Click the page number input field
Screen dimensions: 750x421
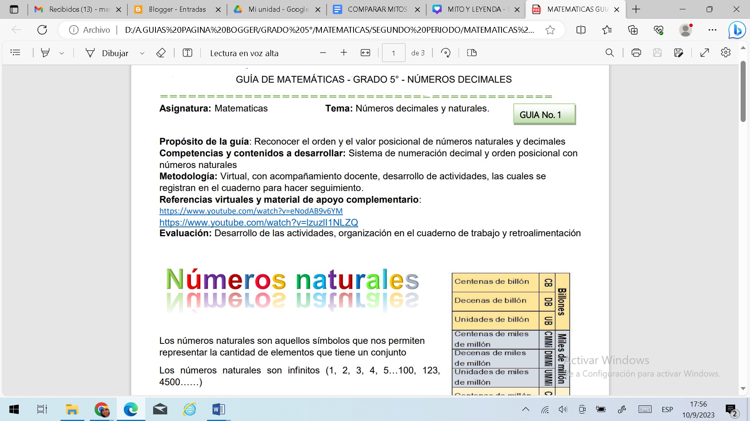(393, 53)
